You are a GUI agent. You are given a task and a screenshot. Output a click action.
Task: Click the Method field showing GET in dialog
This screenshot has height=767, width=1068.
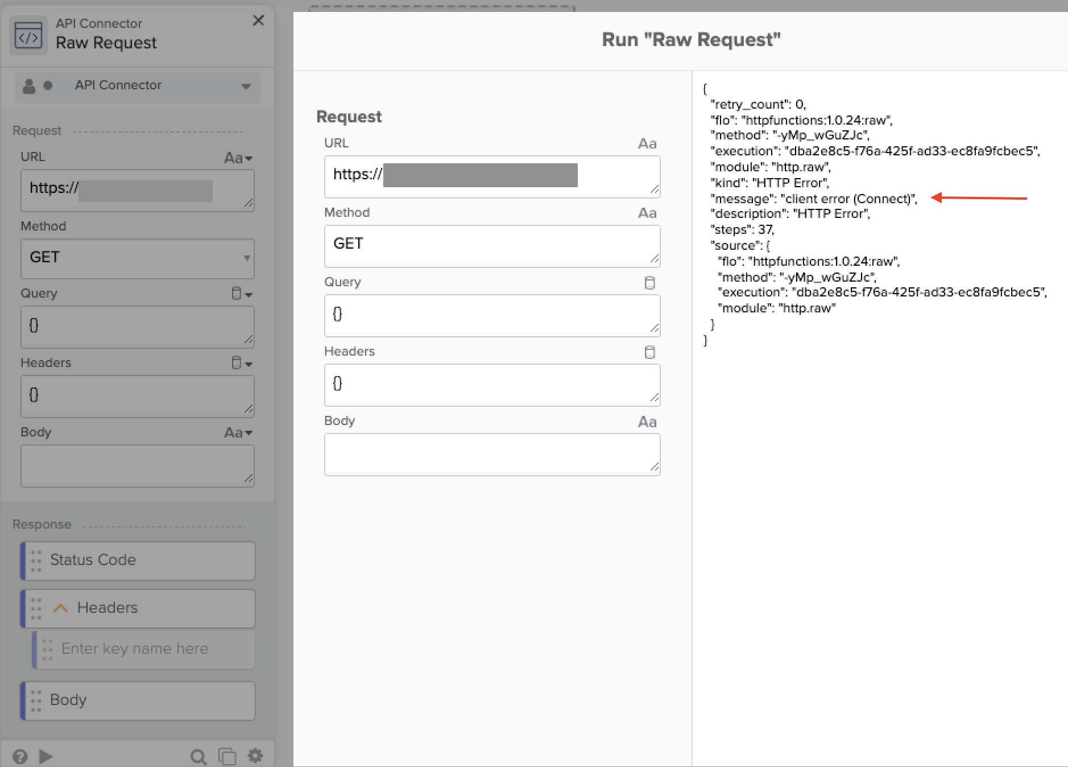(x=492, y=246)
